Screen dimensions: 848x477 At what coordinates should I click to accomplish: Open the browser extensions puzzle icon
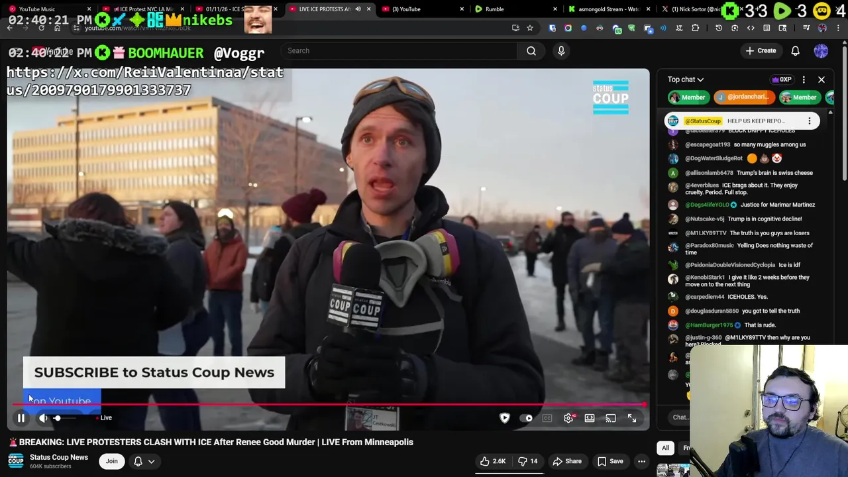point(695,28)
